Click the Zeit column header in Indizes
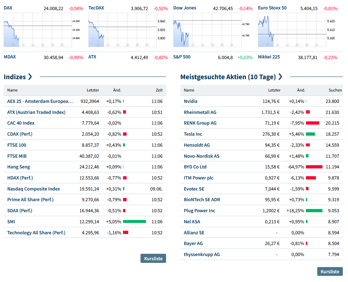 pyautogui.click(x=159, y=90)
